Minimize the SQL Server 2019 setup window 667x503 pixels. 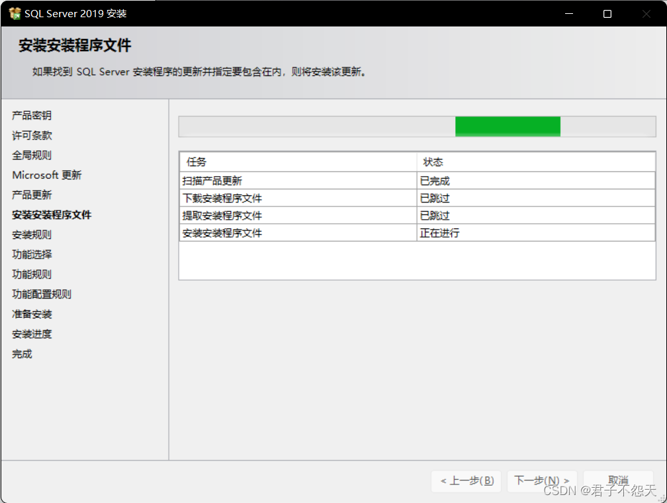(x=569, y=14)
